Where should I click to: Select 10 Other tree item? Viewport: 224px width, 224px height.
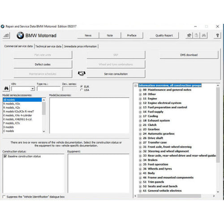click(149, 94)
